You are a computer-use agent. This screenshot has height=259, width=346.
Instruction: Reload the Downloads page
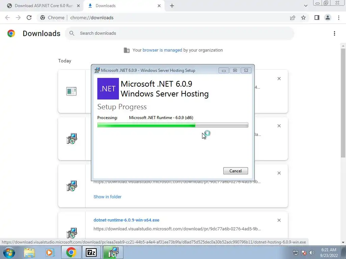(29, 18)
